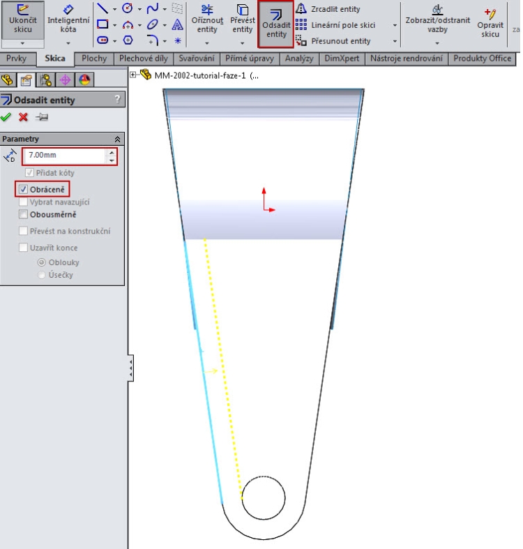
Task: Select the sketch Text tool
Action: [178, 24]
